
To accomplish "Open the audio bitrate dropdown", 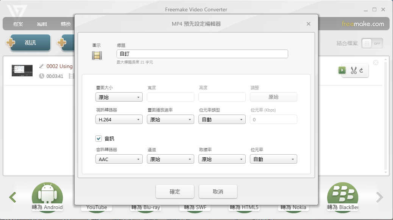I will point(273,159).
